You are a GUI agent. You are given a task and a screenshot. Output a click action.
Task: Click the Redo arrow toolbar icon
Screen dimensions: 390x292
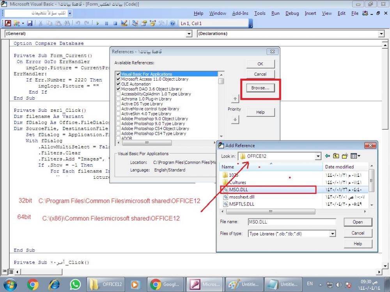(x=87, y=23)
